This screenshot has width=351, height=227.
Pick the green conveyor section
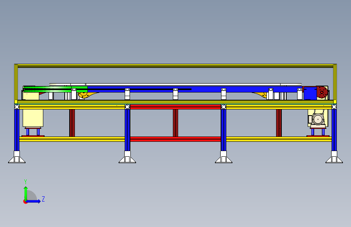[55, 89]
